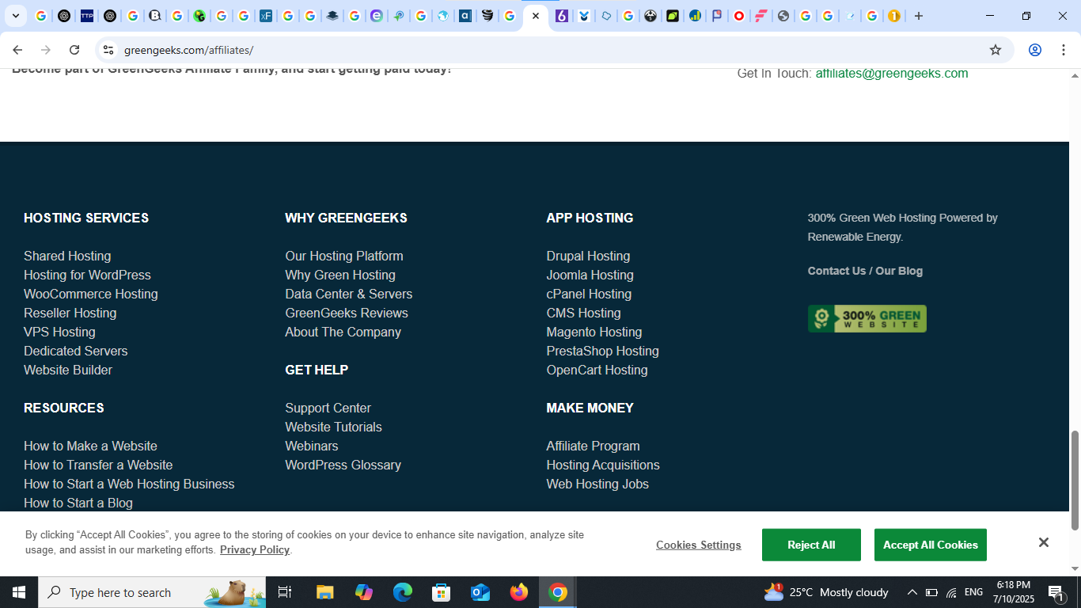Switch to the TTP favicon tab
The width and height of the screenshot is (1081, 608).
87,16
